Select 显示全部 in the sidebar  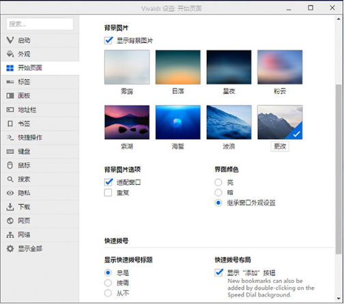tap(40, 249)
